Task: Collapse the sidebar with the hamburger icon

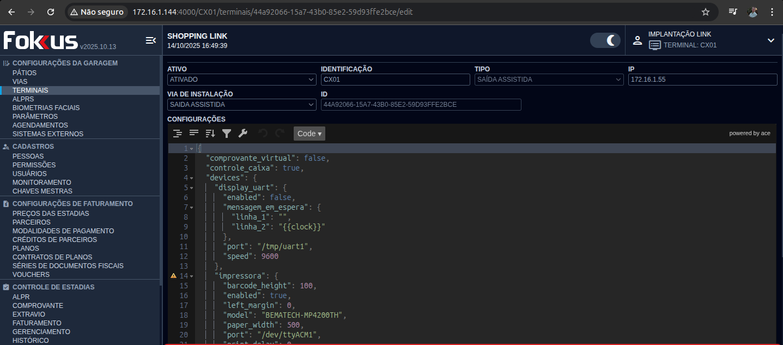Action: point(151,40)
